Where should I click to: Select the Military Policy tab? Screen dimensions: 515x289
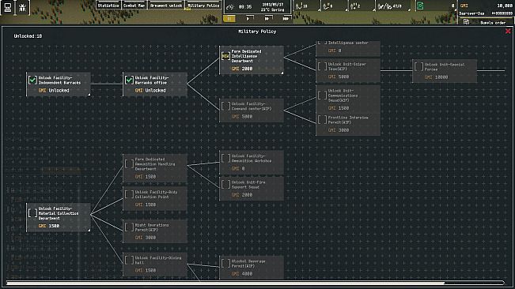[203, 6]
